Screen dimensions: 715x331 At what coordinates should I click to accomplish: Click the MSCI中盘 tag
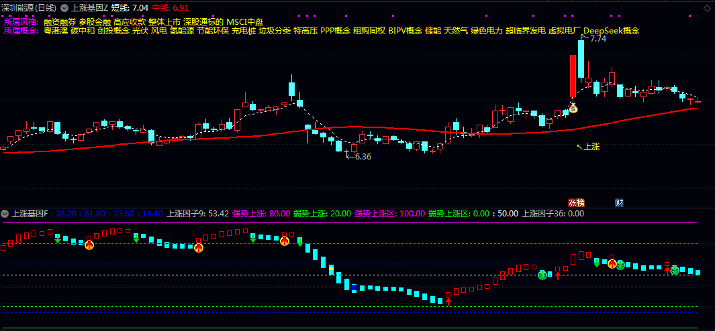click(245, 22)
